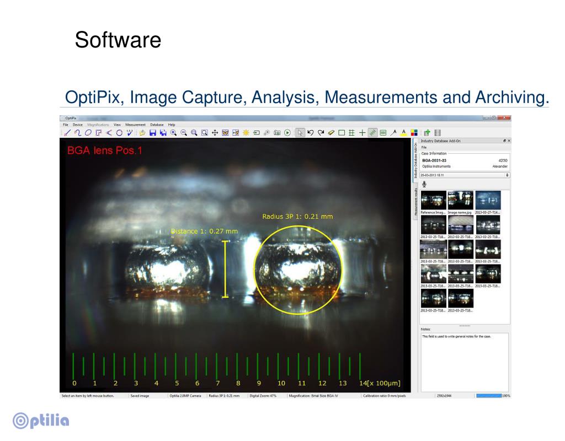Expand the 25-03-2013 date dropdown
Viewport: 565px width, 441px height.
tap(465, 175)
